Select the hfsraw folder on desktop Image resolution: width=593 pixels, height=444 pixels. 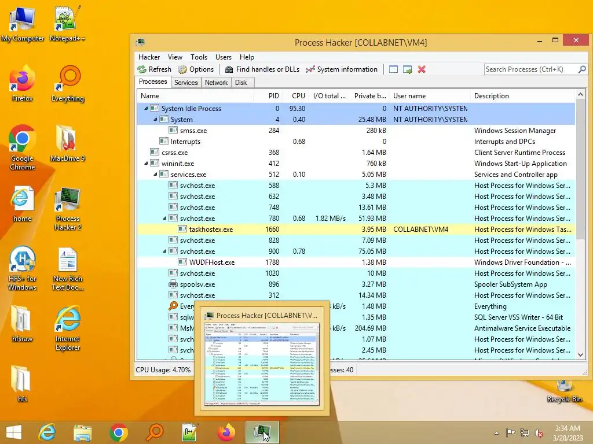click(22, 324)
